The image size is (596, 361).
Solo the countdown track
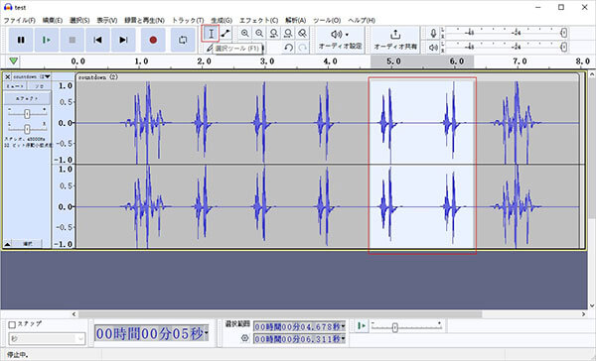tap(39, 86)
